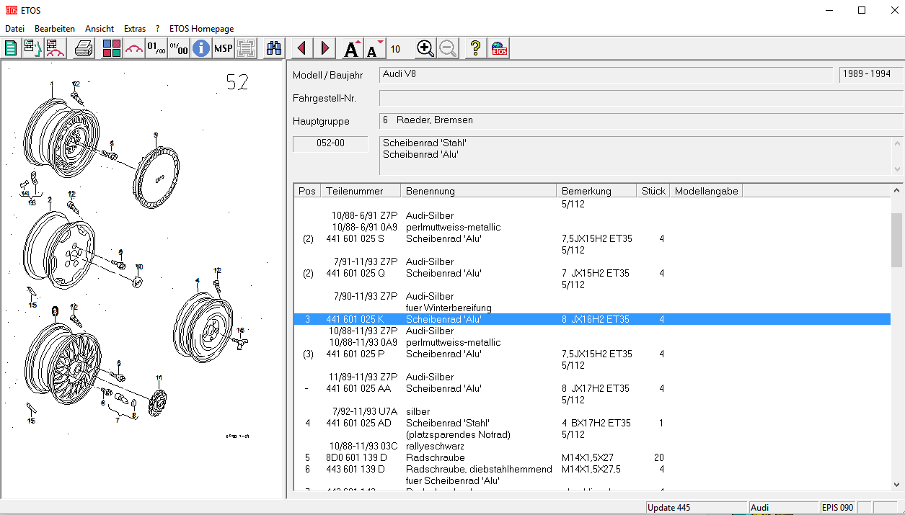Click the four colored squares icon
The width and height of the screenshot is (905, 515).
111,48
